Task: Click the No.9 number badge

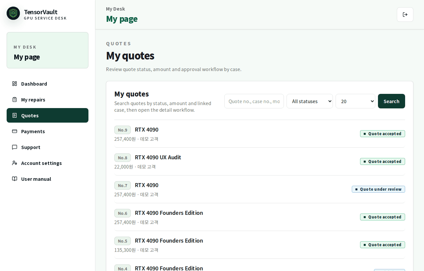Action: pos(123,130)
